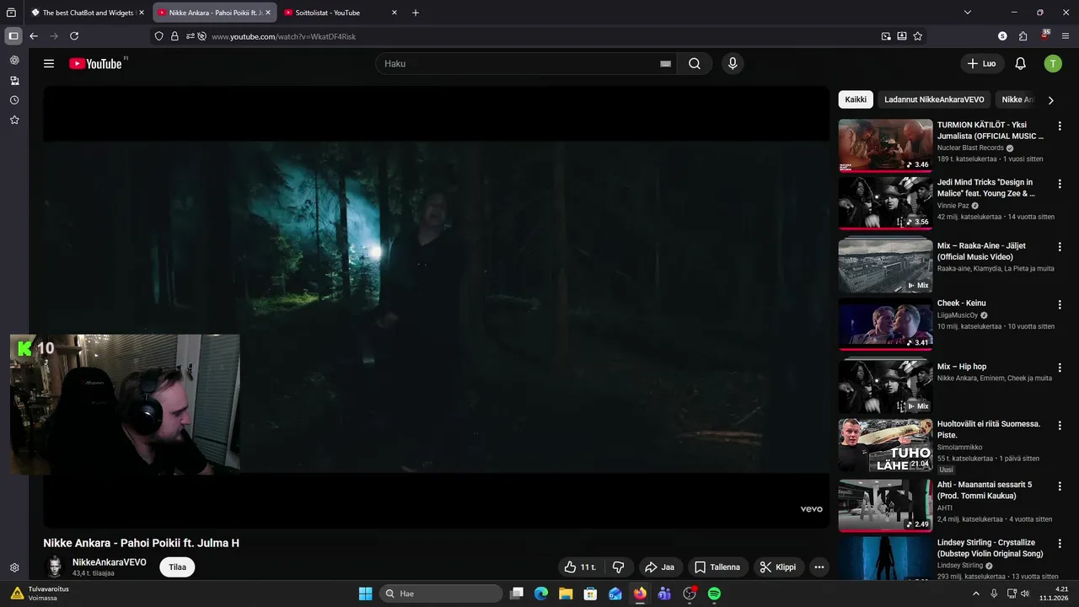Click the Tilaa subscribe button

177,567
